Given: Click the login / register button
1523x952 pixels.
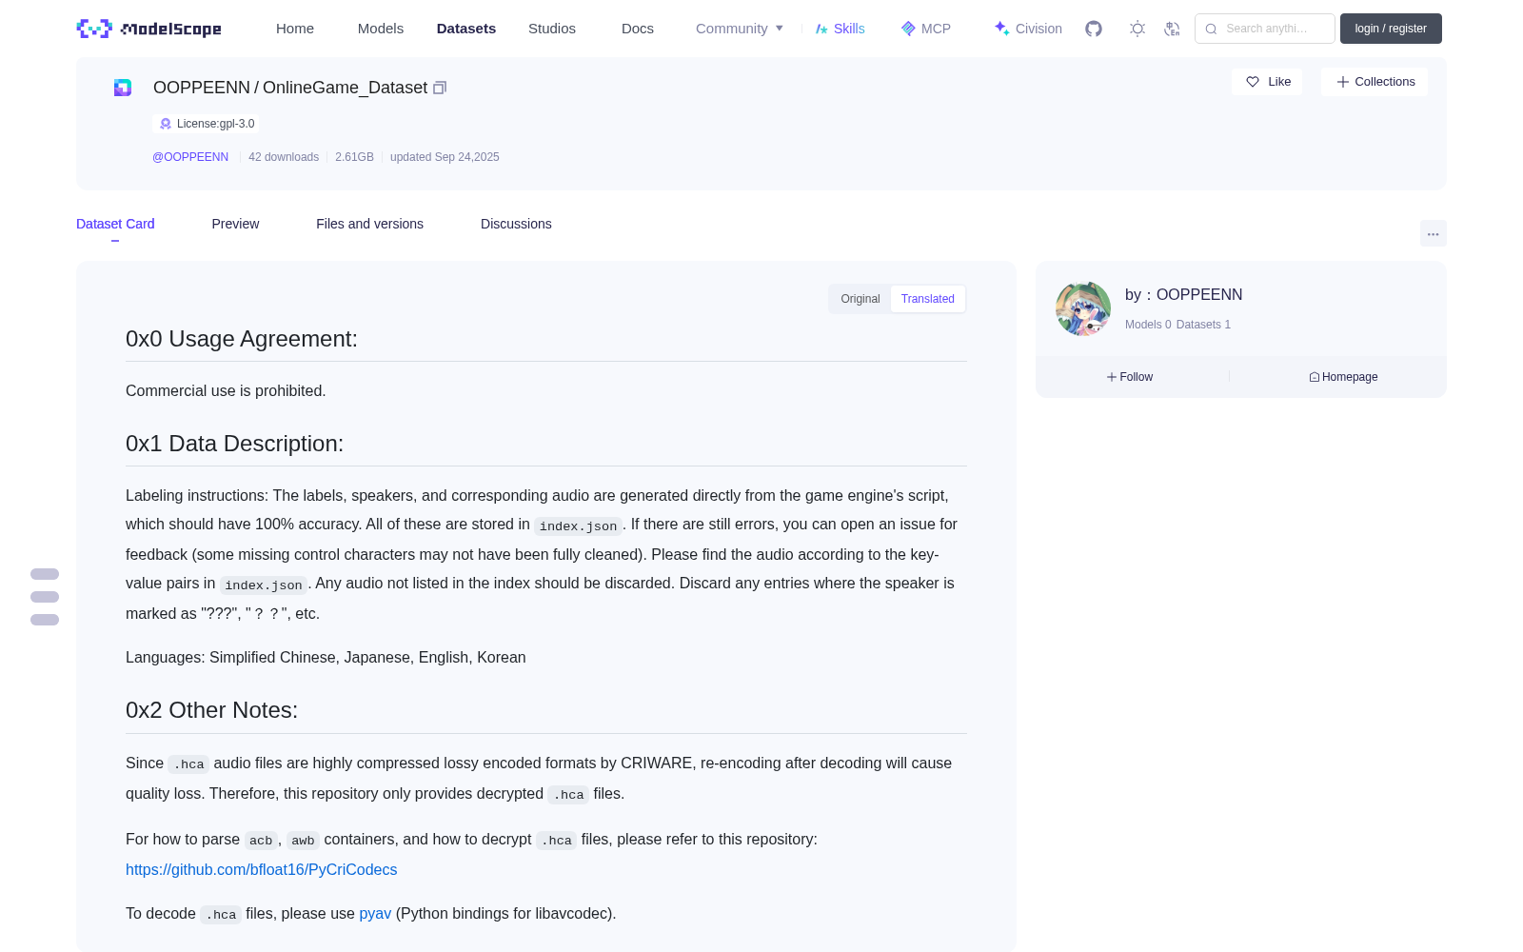Looking at the screenshot, I should [1391, 29].
